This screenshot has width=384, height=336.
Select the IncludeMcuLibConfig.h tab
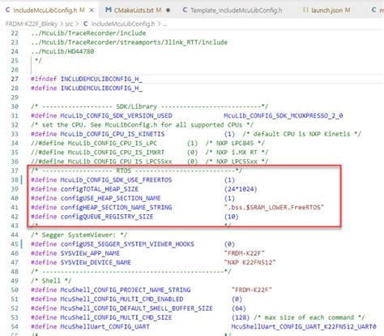tap(49, 11)
